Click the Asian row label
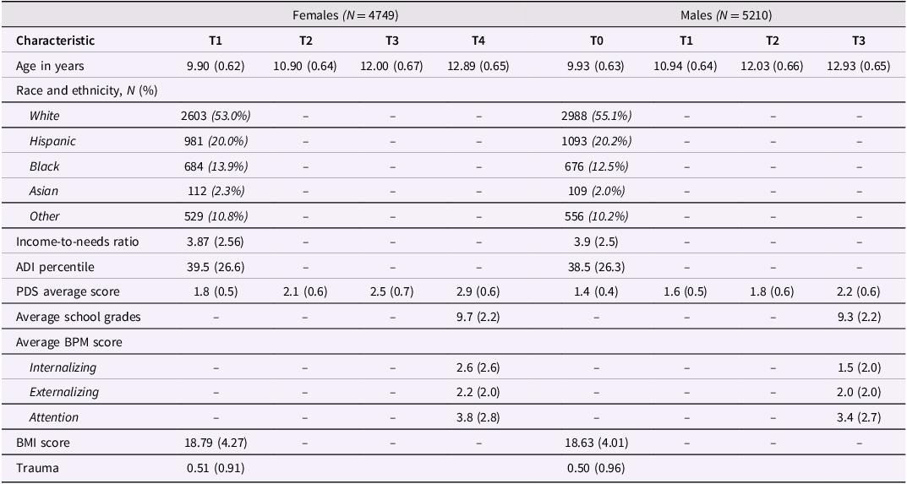 pos(45,191)
